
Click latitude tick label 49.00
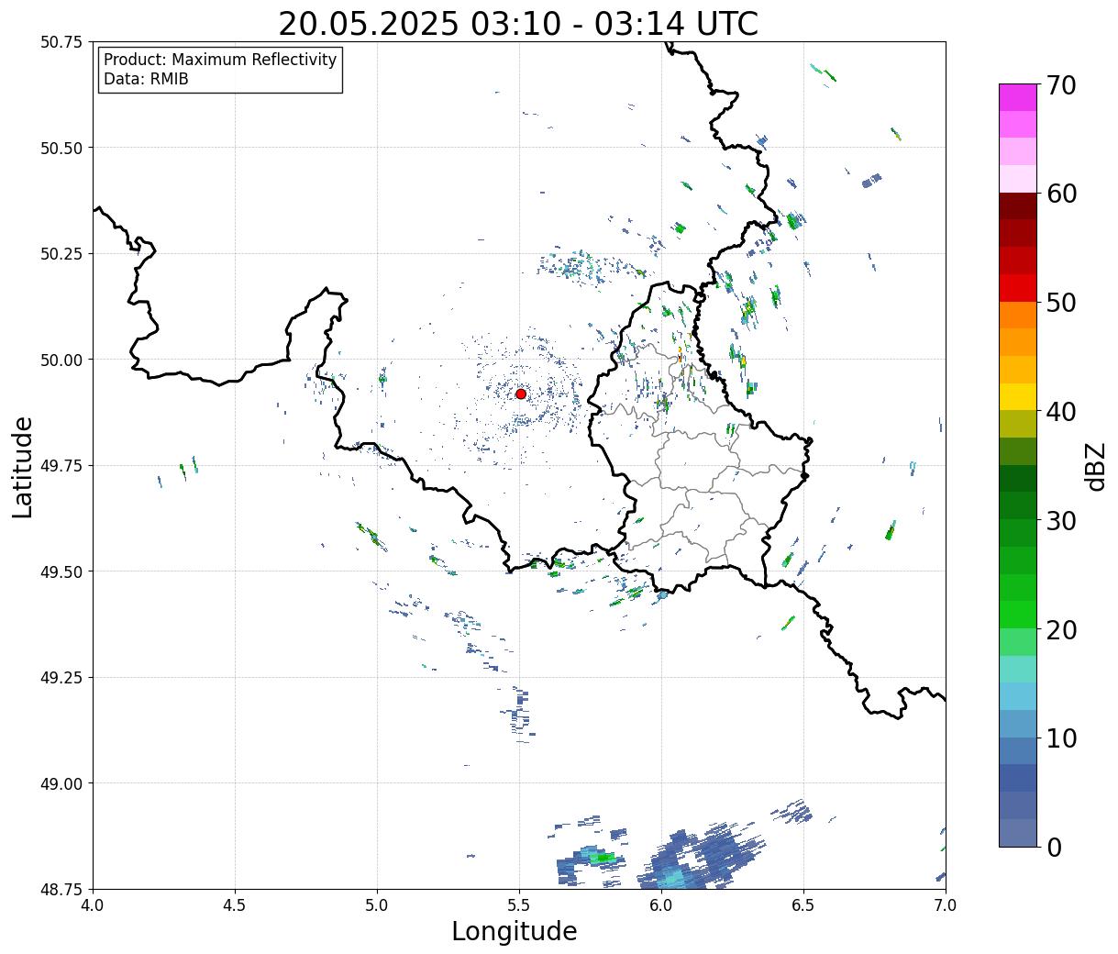(61, 783)
